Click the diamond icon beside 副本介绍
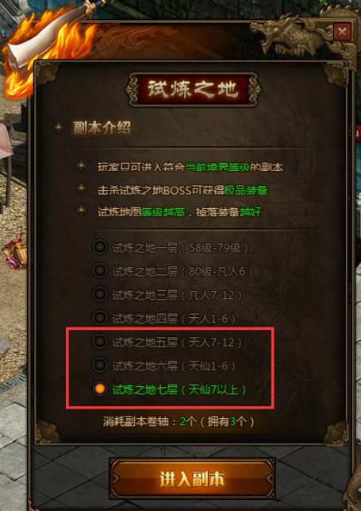The height and width of the screenshot is (511, 361). [x=59, y=128]
